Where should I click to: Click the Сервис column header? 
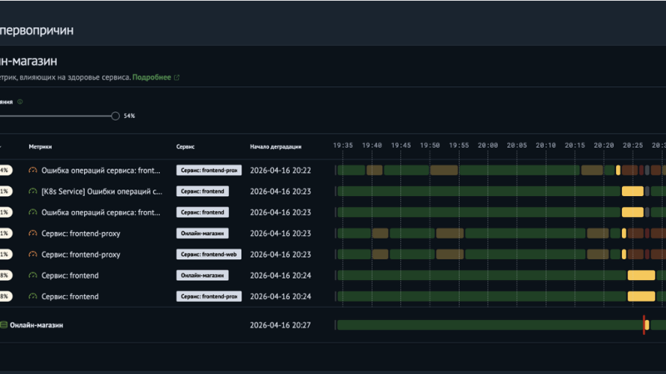click(185, 147)
